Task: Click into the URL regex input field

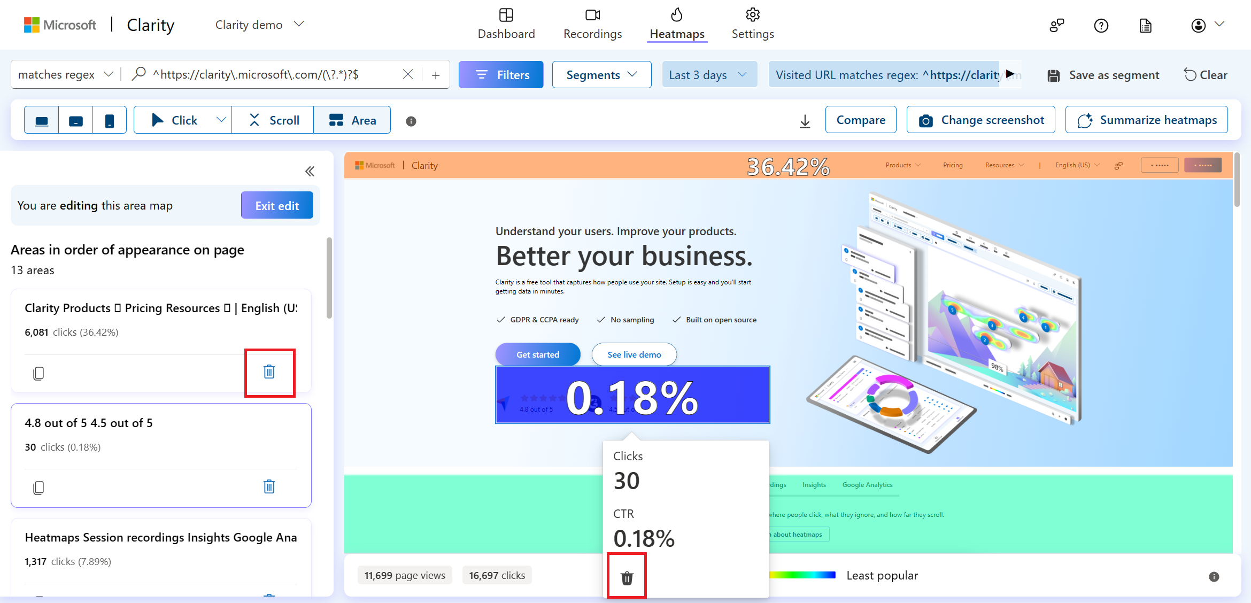Action: [274, 74]
